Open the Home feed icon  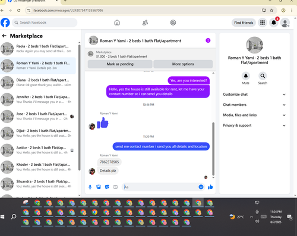pyautogui.click(x=117, y=23)
